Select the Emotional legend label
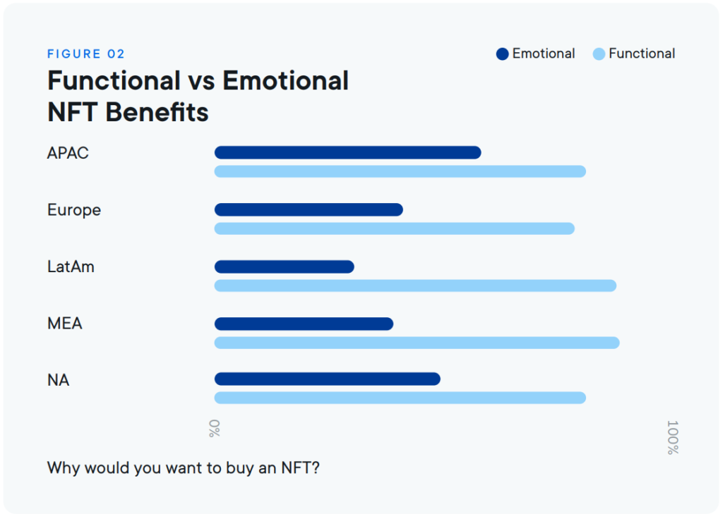Viewport: 723px width, 514px height. [543, 54]
